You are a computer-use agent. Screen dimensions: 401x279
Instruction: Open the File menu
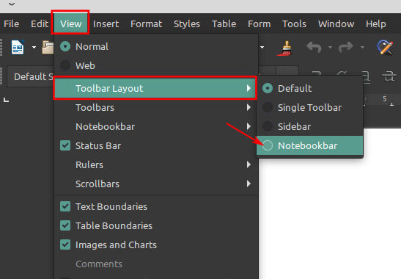pyautogui.click(x=12, y=23)
